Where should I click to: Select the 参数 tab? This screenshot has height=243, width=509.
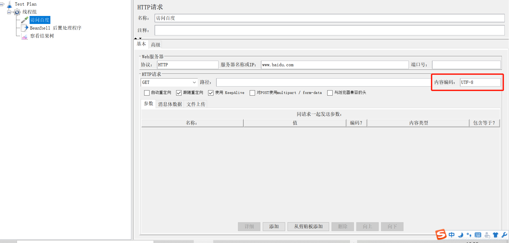(148, 104)
